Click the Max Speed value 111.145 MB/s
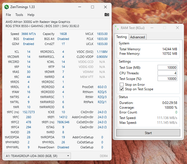Viewport: 187px width, 164px height. tap(167, 123)
